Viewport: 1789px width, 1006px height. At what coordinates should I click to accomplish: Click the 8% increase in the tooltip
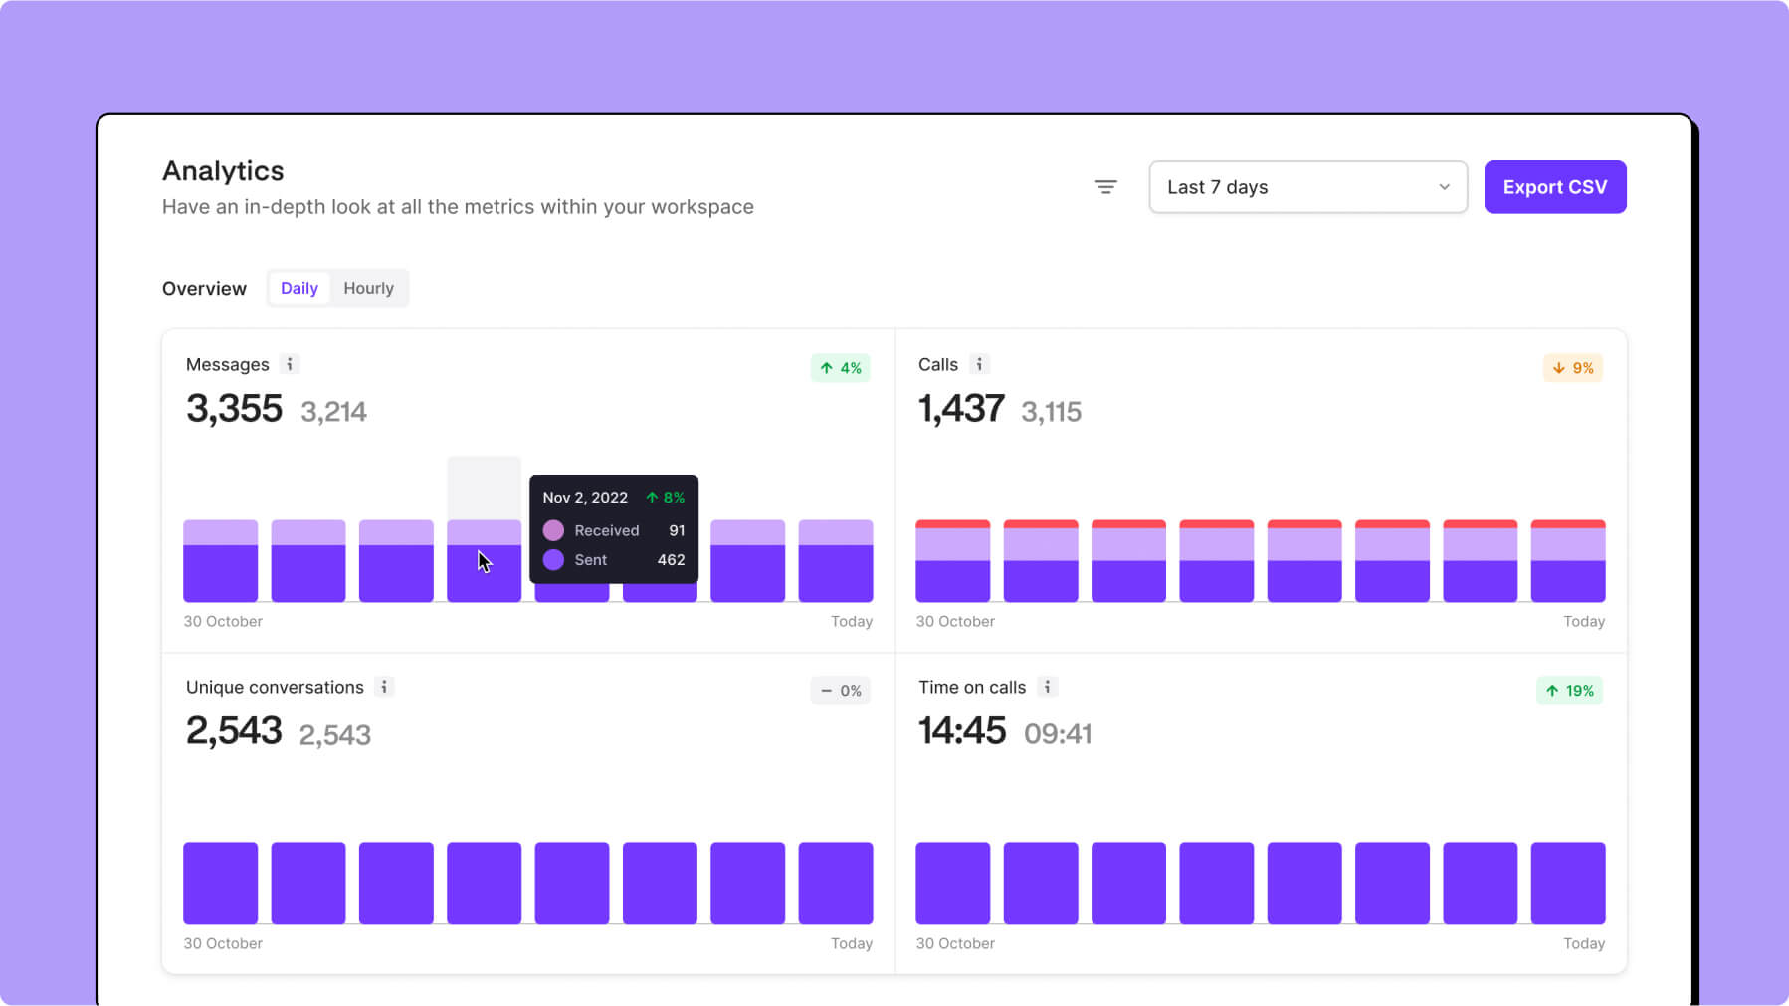666,498
